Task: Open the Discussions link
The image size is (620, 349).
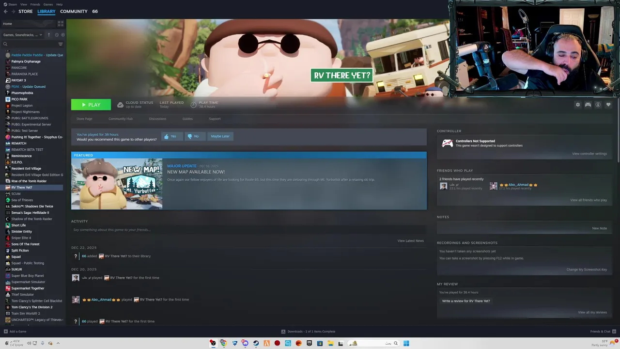Action: [157, 119]
